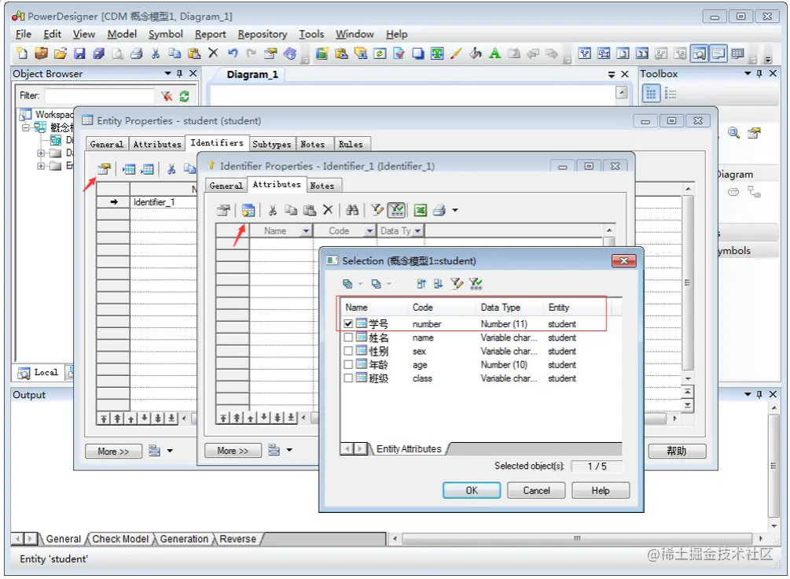Click the main toolbar Delete X icon
Viewport: 790px width, 579px height.
213,53
